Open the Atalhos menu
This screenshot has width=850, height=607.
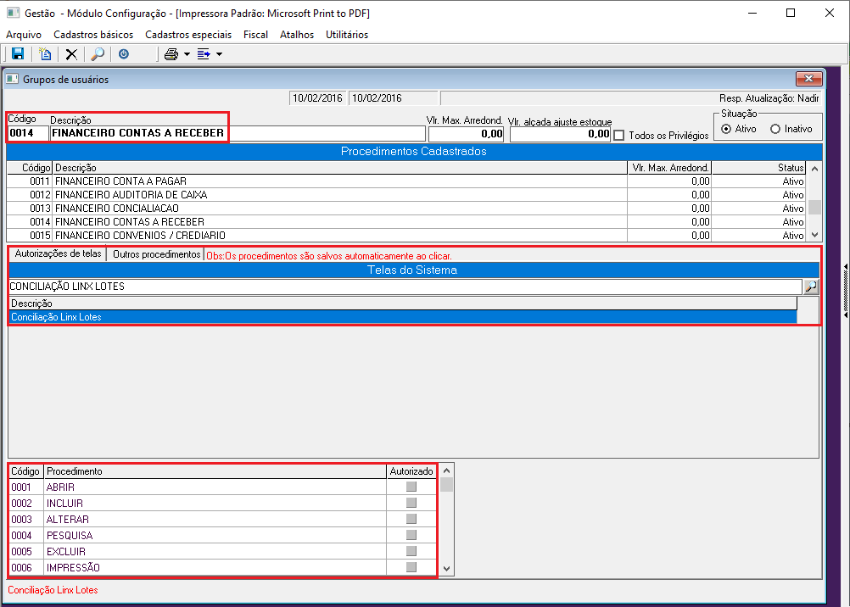pos(297,35)
